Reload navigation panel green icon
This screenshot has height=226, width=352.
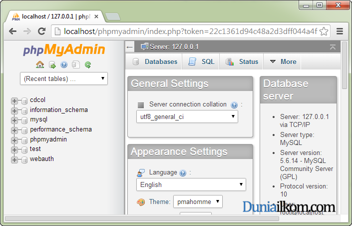pyautogui.click(x=88, y=65)
